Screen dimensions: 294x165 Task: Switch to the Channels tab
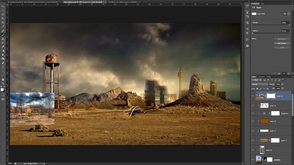pyautogui.click(x=261, y=77)
